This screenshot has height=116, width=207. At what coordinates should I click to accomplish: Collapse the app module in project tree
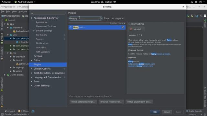point(5,24)
